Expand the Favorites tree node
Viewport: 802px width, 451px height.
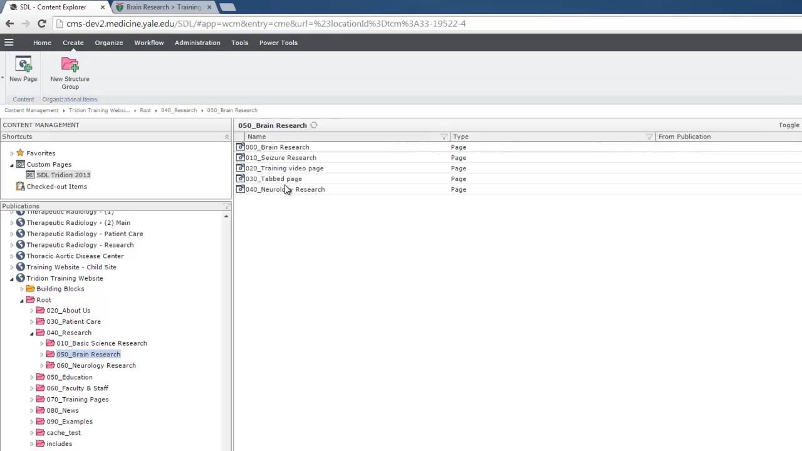click(11, 153)
